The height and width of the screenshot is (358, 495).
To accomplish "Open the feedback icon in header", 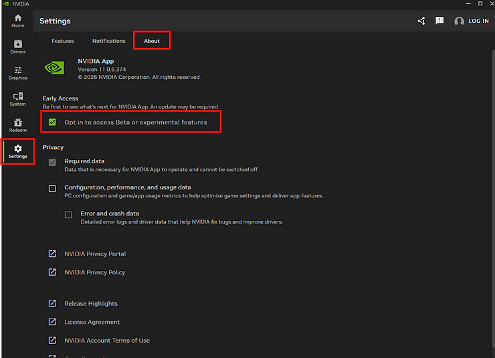I will [439, 21].
